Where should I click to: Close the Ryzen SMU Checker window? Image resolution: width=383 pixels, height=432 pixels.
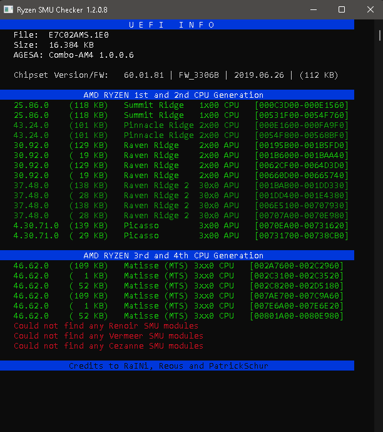(370, 9)
